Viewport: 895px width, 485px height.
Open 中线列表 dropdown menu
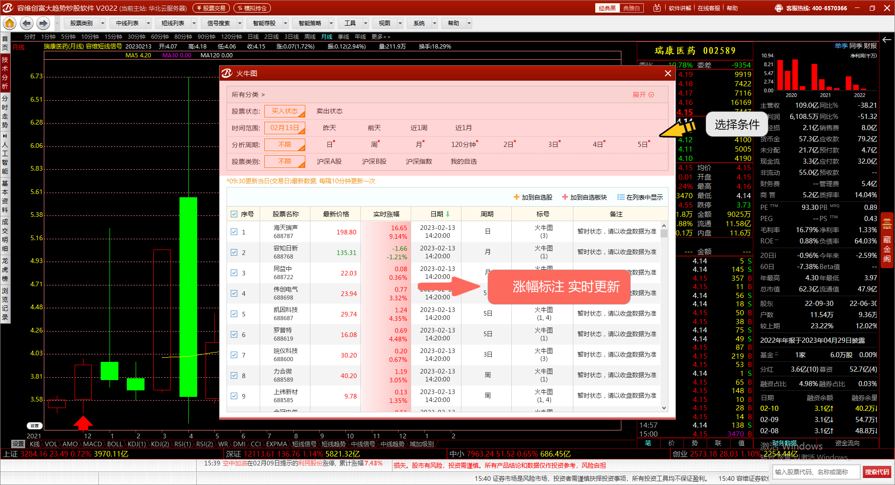tap(131, 23)
